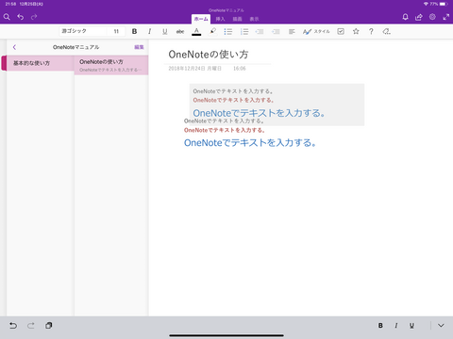Screen dimensions: 453x339
Task: Choose the font color A button
Action: click(196, 31)
